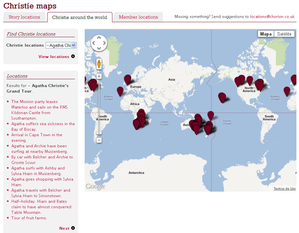This screenshot has height=233, width=299.
Task: Pan the map right with the arrow control
Action: (x=104, y=43)
